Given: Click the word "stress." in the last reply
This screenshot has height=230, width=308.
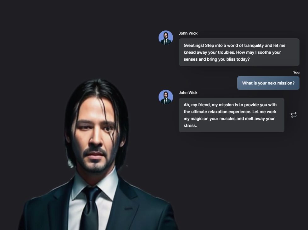Looking at the screenshot, I should [190, 126].
